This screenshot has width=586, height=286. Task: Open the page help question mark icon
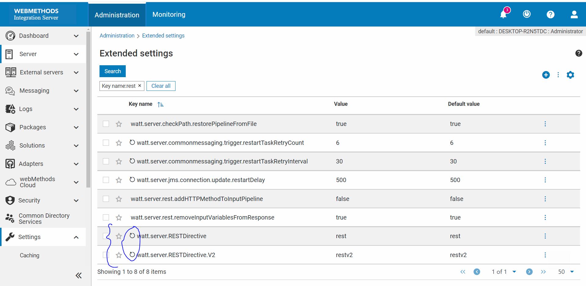(579, 53)
